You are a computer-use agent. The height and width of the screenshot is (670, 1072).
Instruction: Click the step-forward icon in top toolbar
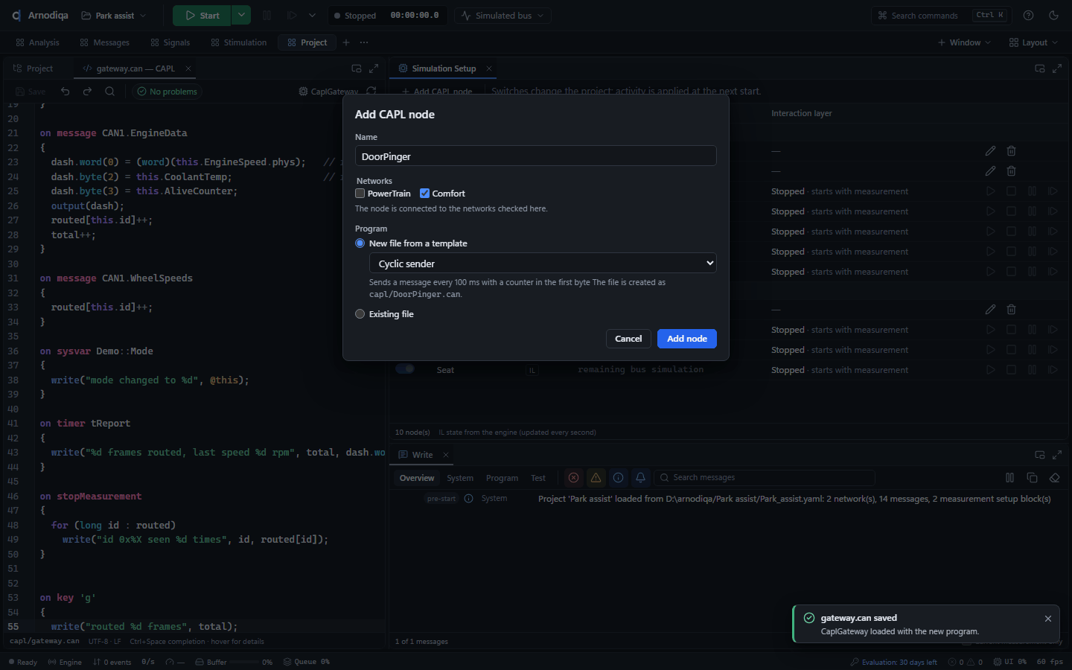(x=292, y=15)
